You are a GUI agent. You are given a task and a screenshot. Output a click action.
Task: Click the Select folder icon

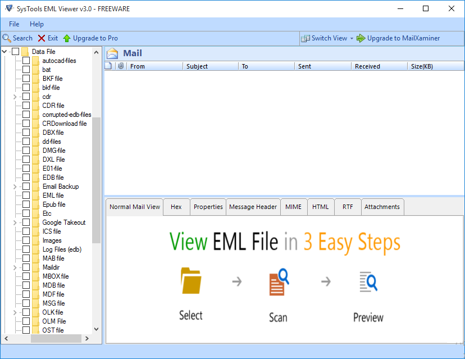pyautogui.click(x=191, y=281)
